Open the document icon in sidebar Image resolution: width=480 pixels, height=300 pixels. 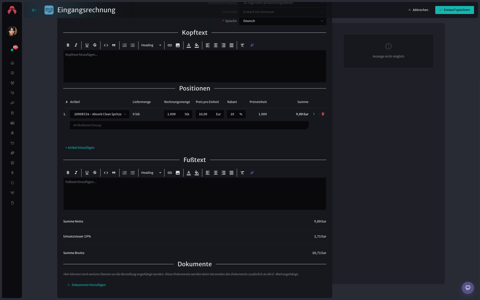(12, 203)
